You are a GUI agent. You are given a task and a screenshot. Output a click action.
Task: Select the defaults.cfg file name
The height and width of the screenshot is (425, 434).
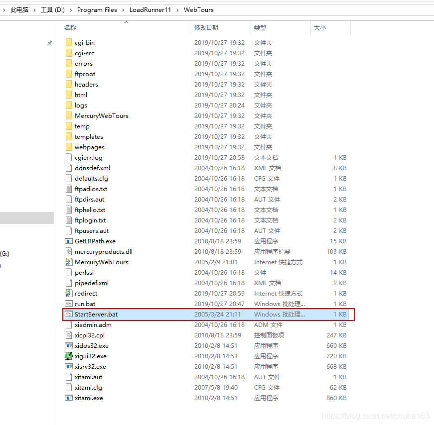pos(91,179)
